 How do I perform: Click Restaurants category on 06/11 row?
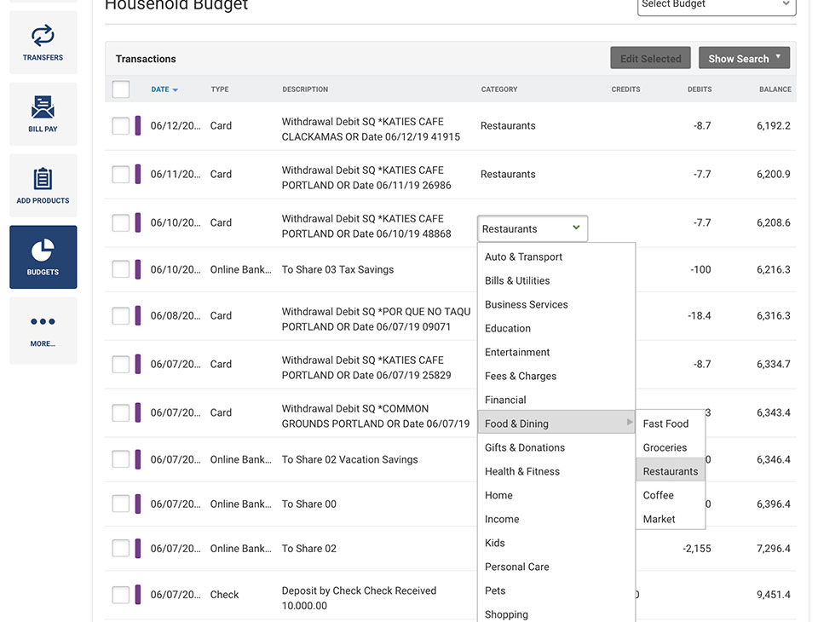508,175
